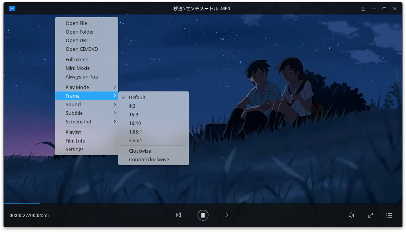Set frame ratio to 4:3
Screen dimensions: 406x232
(153, 106)
